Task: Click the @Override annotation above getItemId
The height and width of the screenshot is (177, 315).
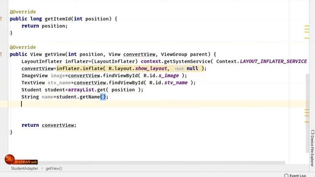Action: [23, 12]
